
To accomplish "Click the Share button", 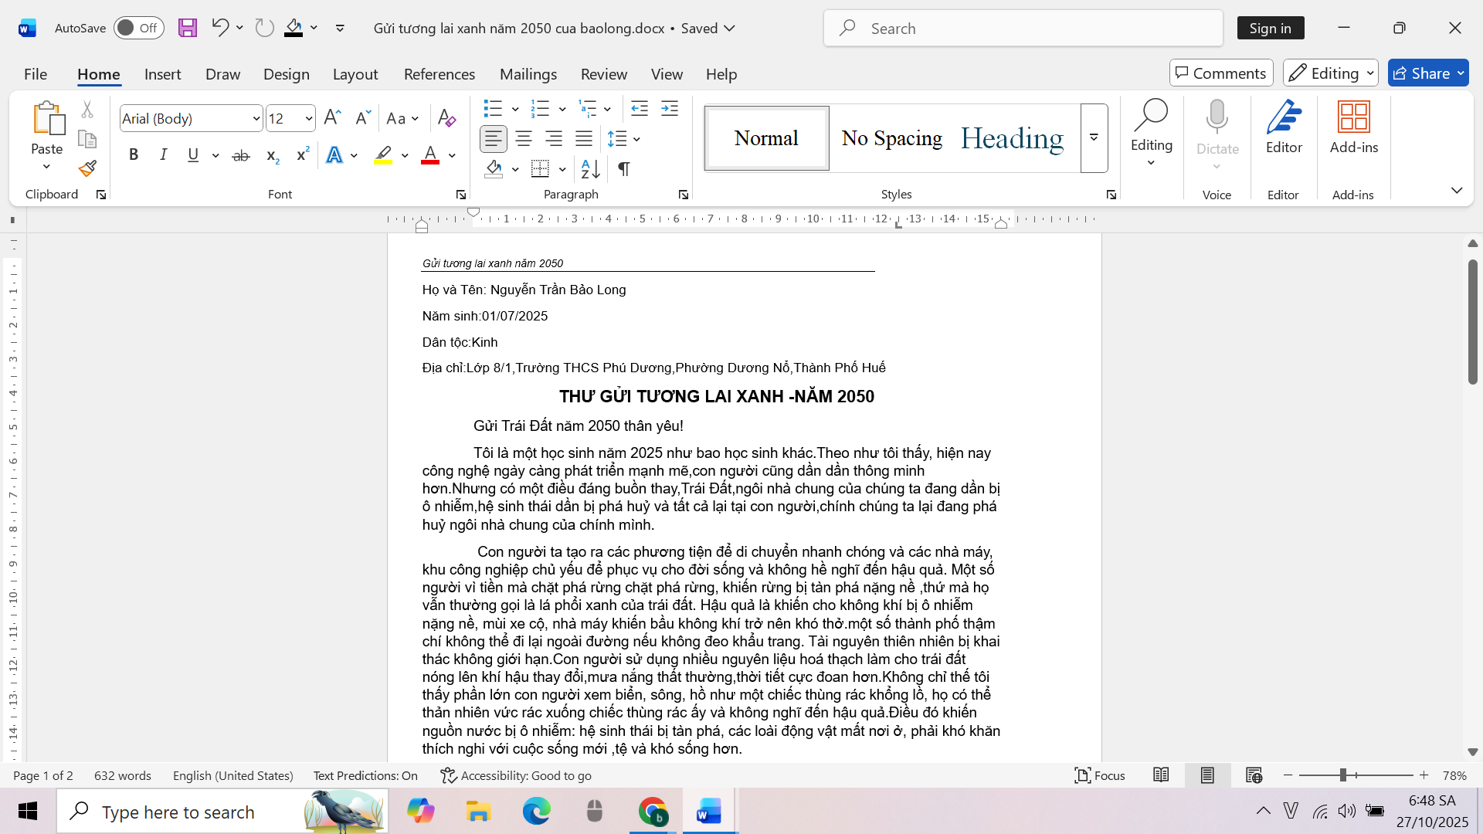I will point(1428,73).
